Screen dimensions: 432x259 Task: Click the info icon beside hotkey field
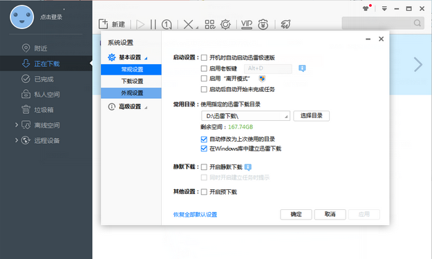(x=302, y=68)
